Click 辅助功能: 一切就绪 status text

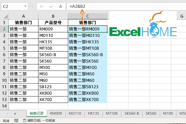[x=41, y=121]
